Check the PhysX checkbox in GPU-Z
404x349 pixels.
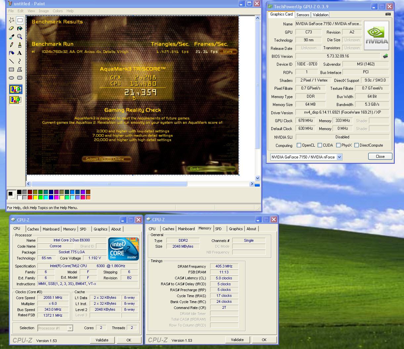pos(338,145)
